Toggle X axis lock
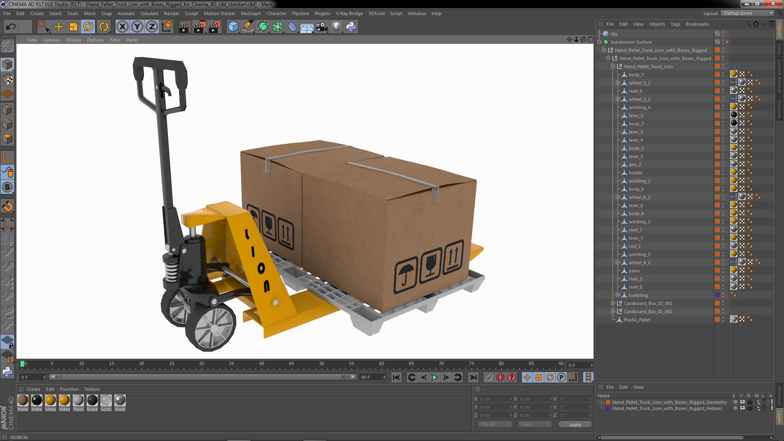Screen dimensions: 784x441 (122, 27)
